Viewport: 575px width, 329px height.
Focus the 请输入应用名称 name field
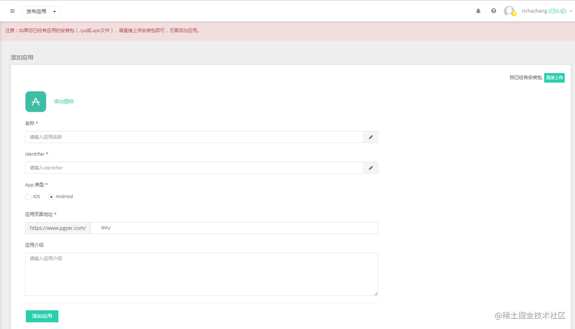click(x=194, y=137)
